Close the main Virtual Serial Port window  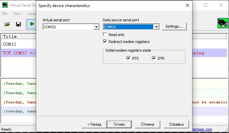(221, 5)
